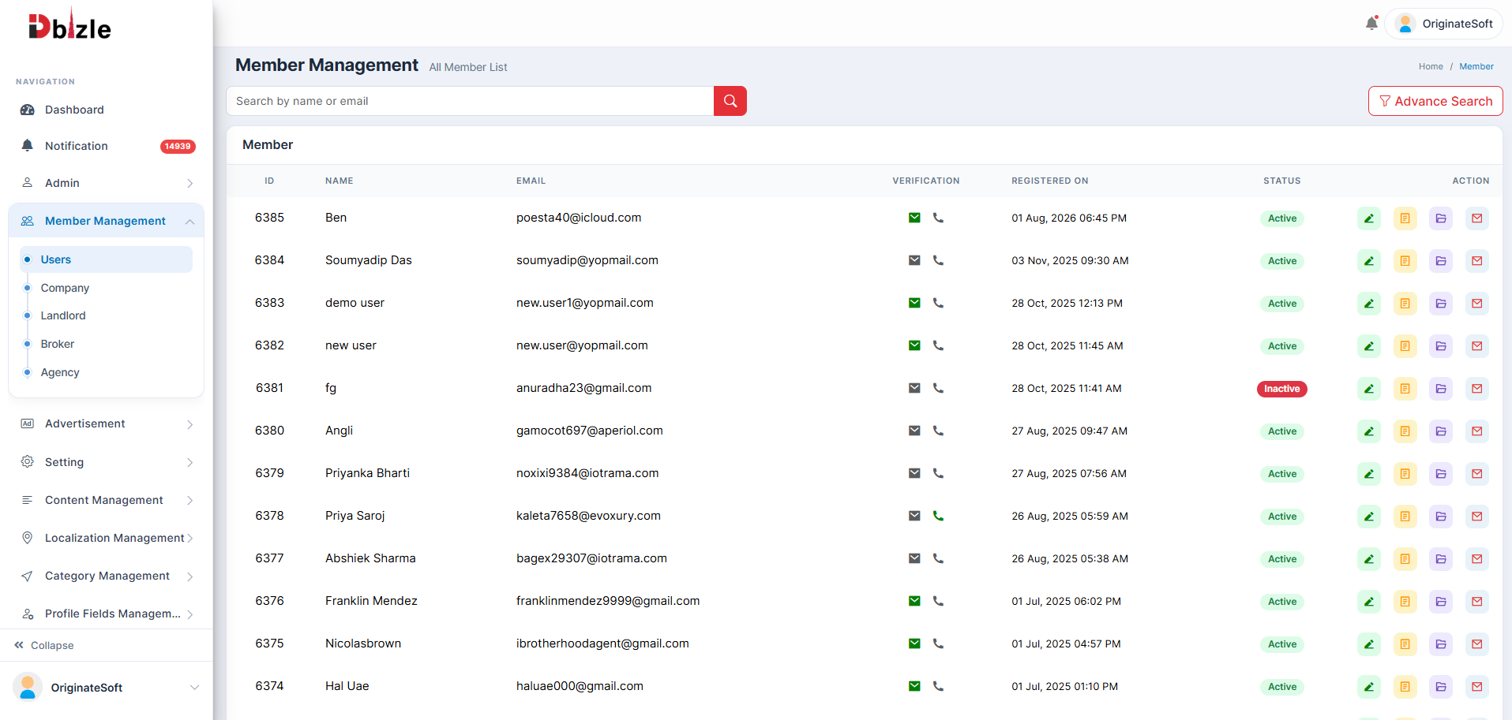Follow the Home breadcrumb link
The image size is (1512, 720).
coord(1430,66)
